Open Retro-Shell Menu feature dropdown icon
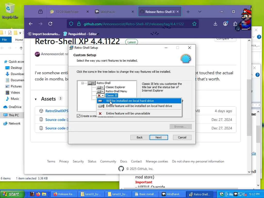The image size is (264, 198). coord(101,91)
